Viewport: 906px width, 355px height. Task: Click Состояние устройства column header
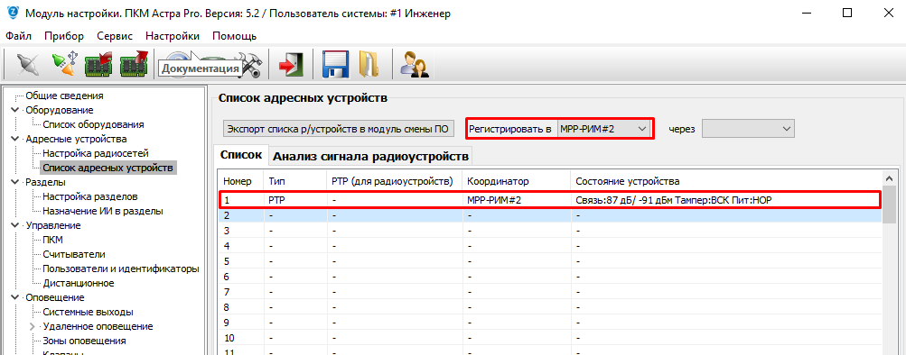pyautogui.click(x=725, y=181)
